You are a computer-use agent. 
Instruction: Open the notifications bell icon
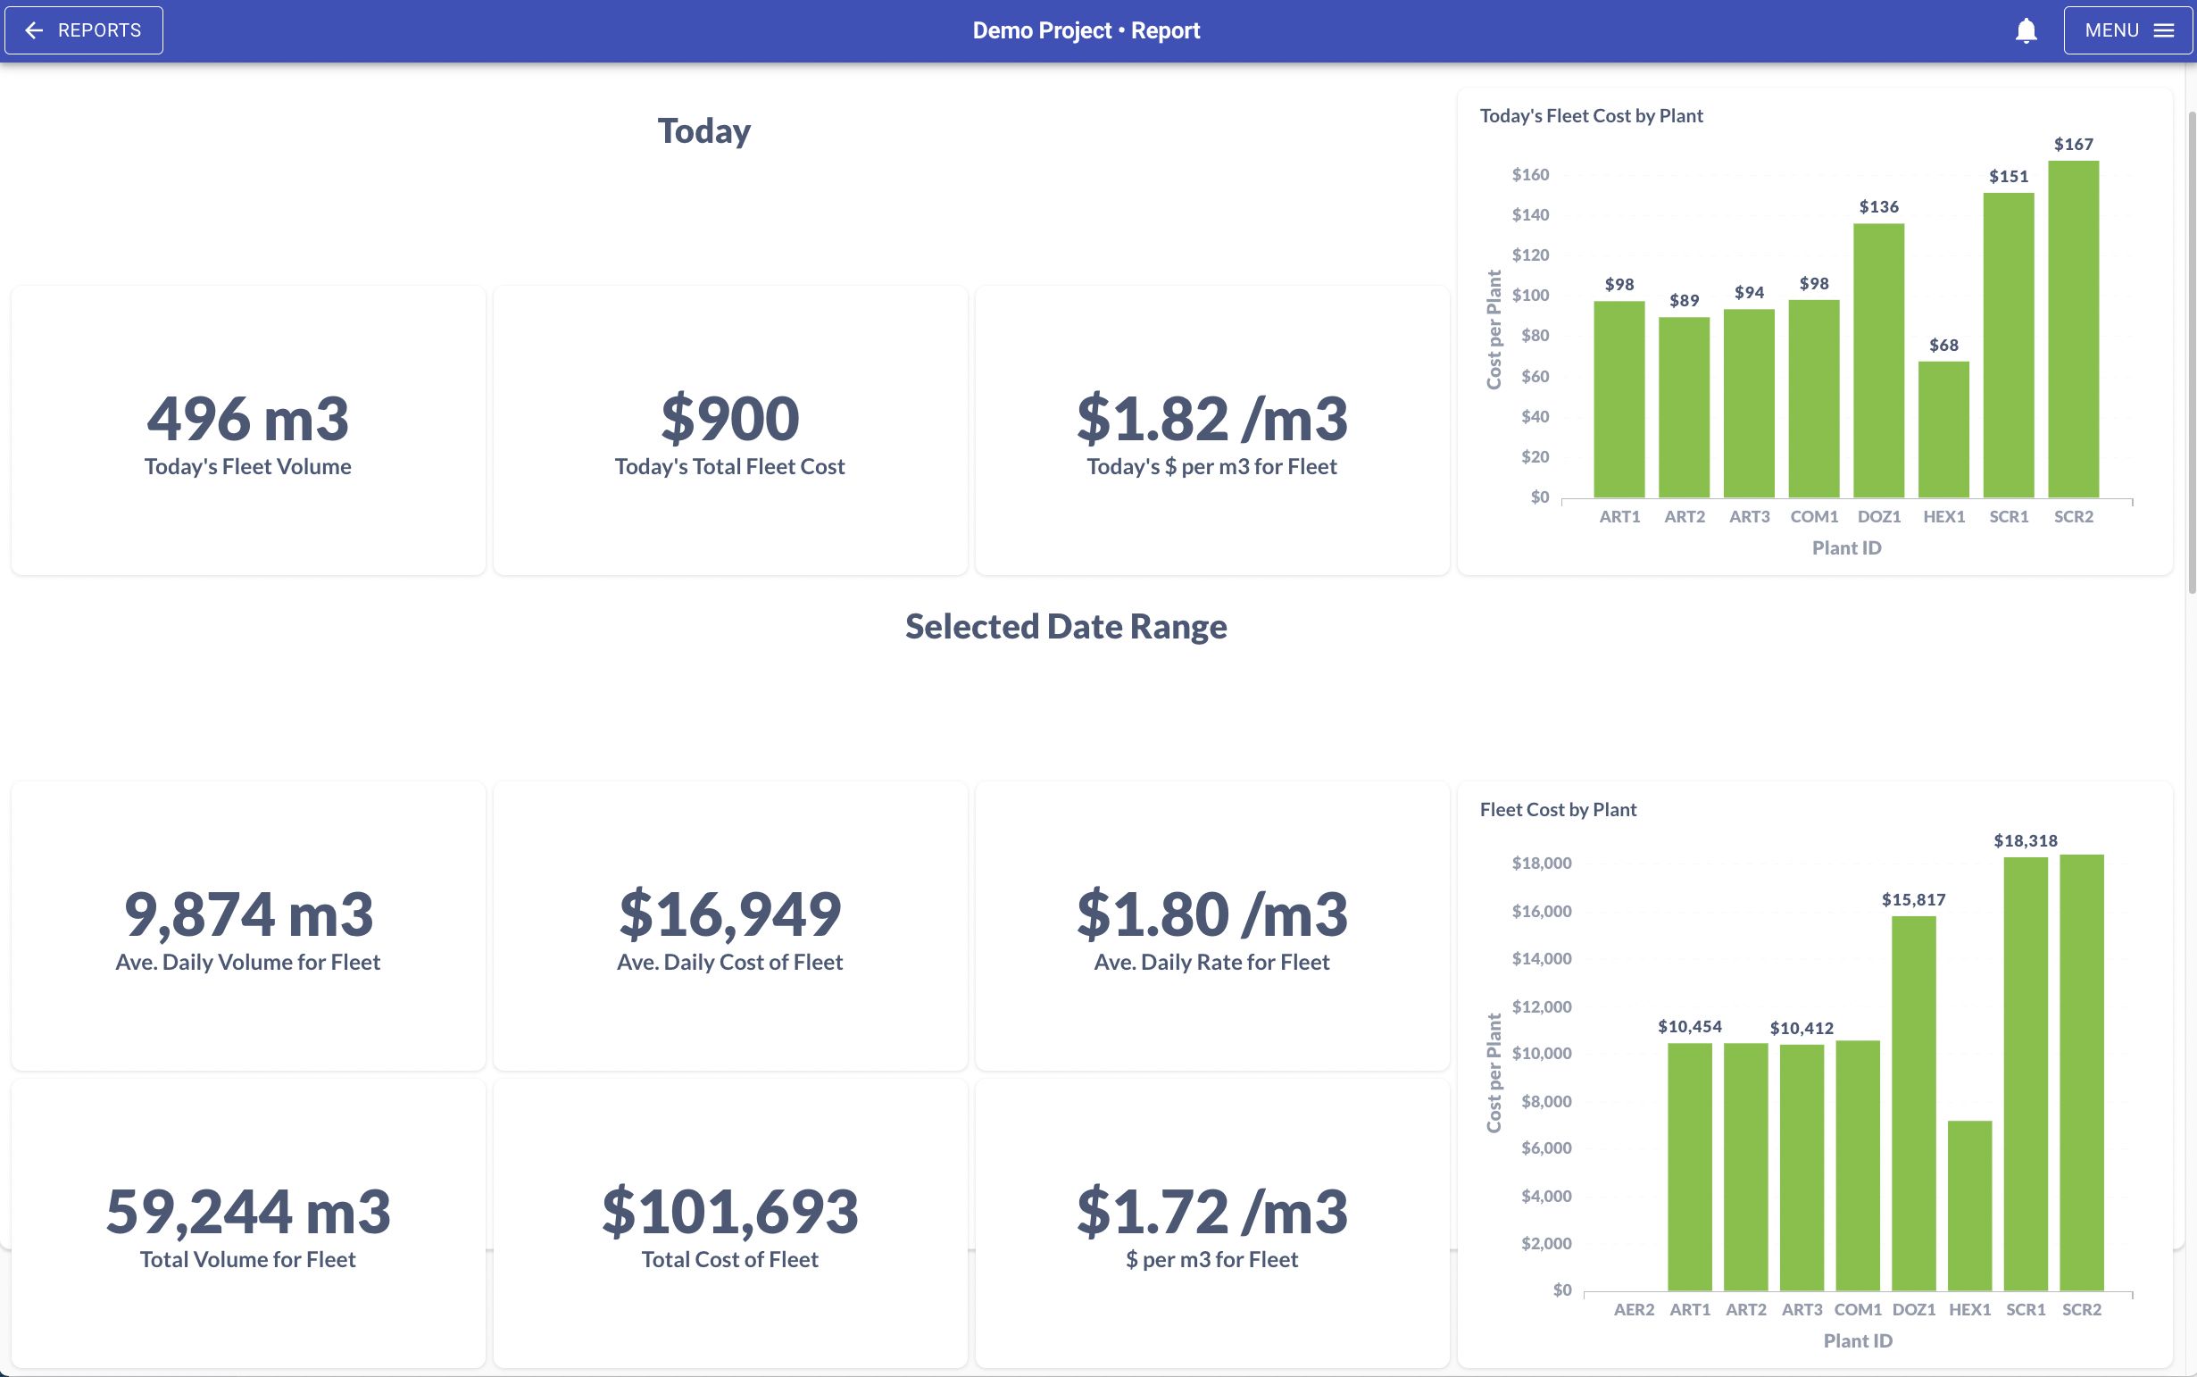(x=2026, y=31)
